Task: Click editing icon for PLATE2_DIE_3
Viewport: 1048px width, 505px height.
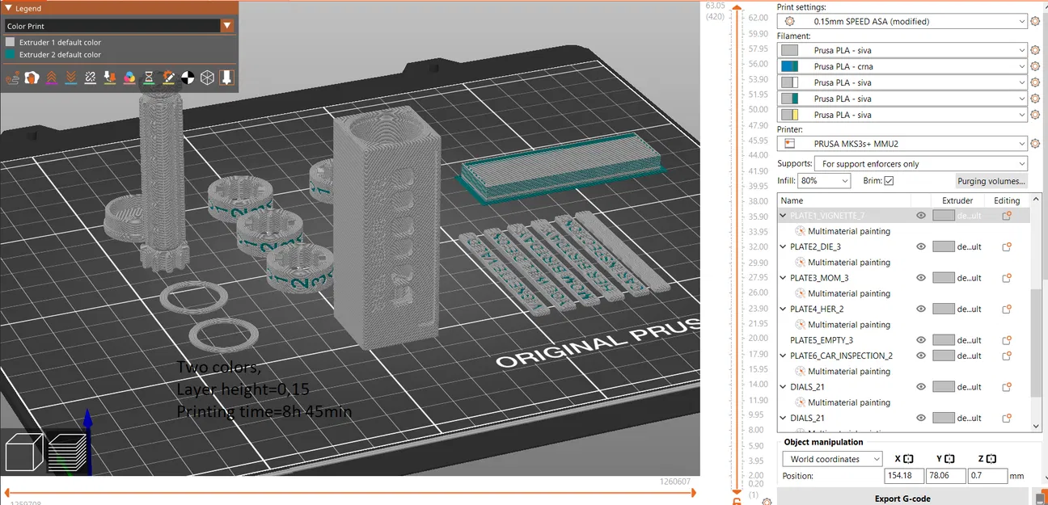Action: click(1007, 247)
